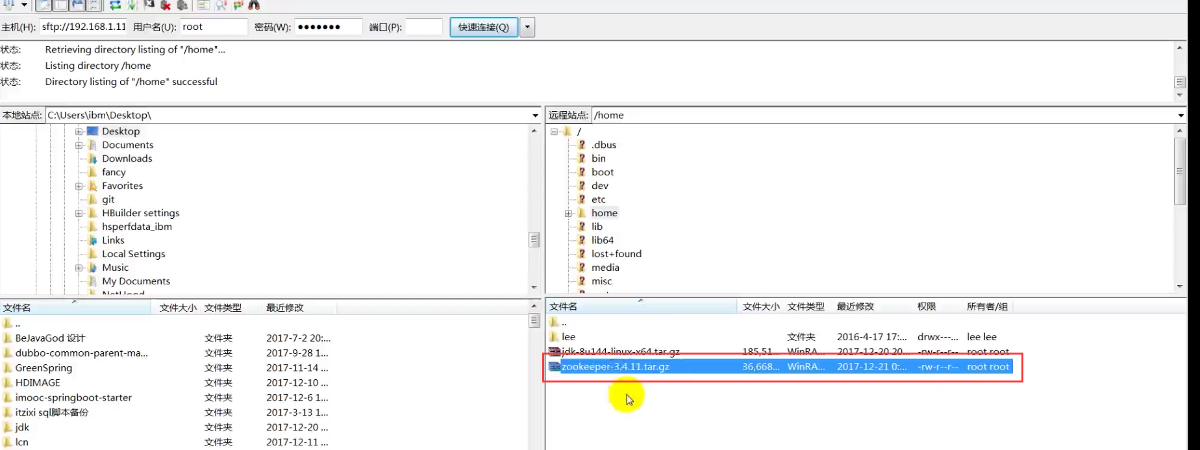The height and width of the screenshot is (450, 1200).
Task: Sort remote list by 所有者/组 column
Action: click(987, 306)
